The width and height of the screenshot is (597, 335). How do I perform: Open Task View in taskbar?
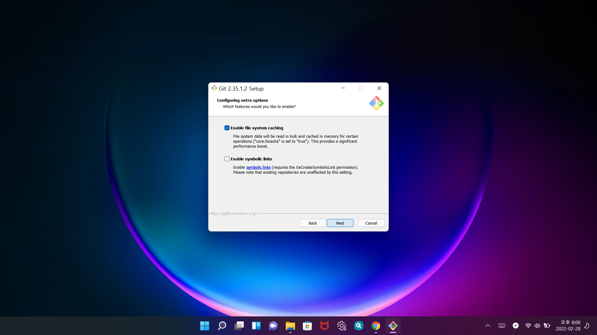click(239, 326)
